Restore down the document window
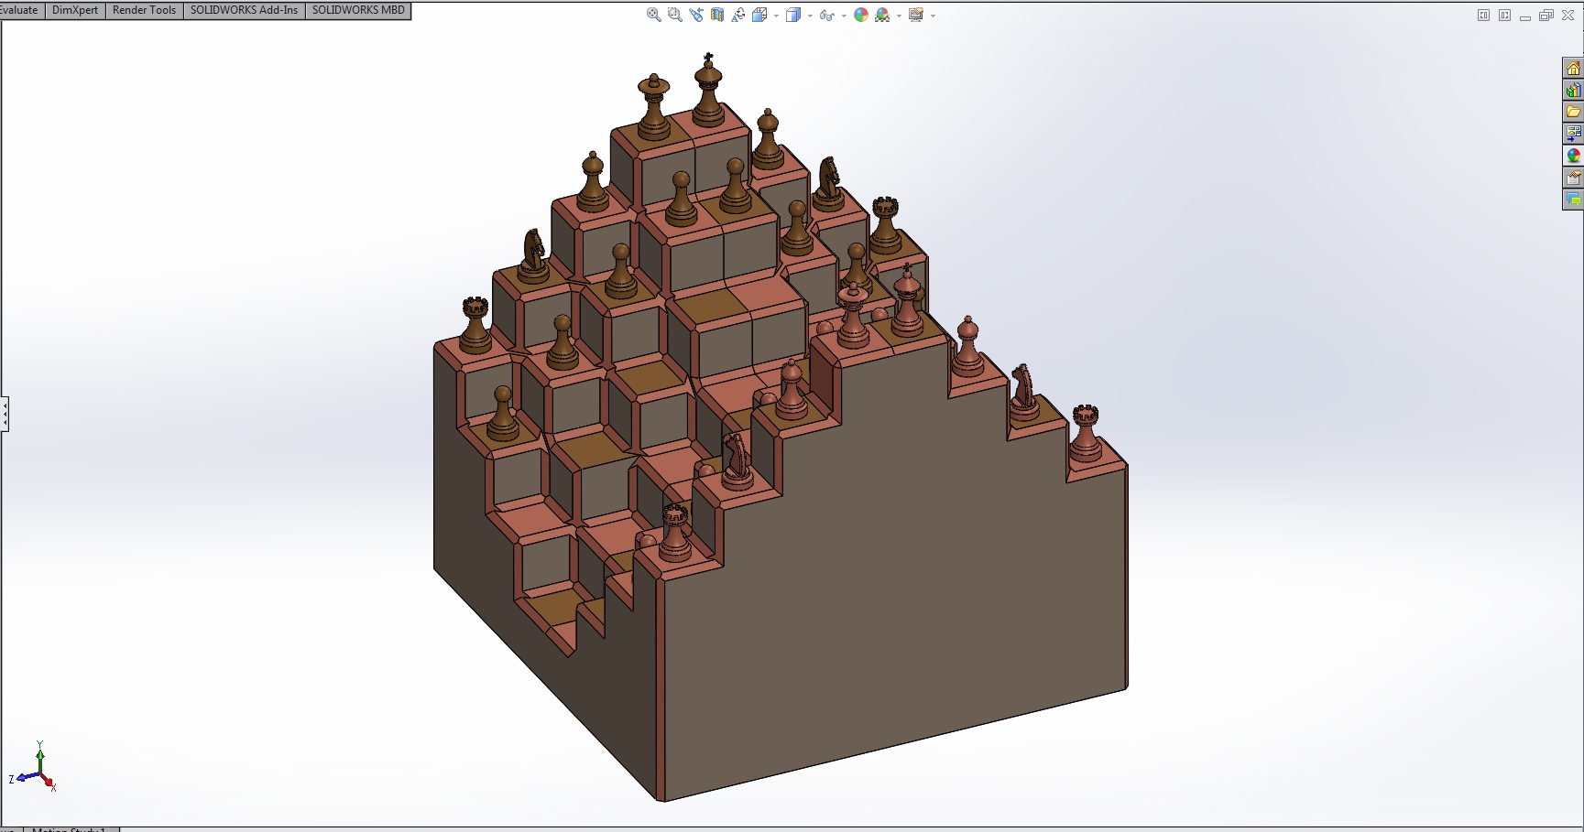Viewport: 1584px width, 832px height. pyautogui.click(x=1546, y=16)
